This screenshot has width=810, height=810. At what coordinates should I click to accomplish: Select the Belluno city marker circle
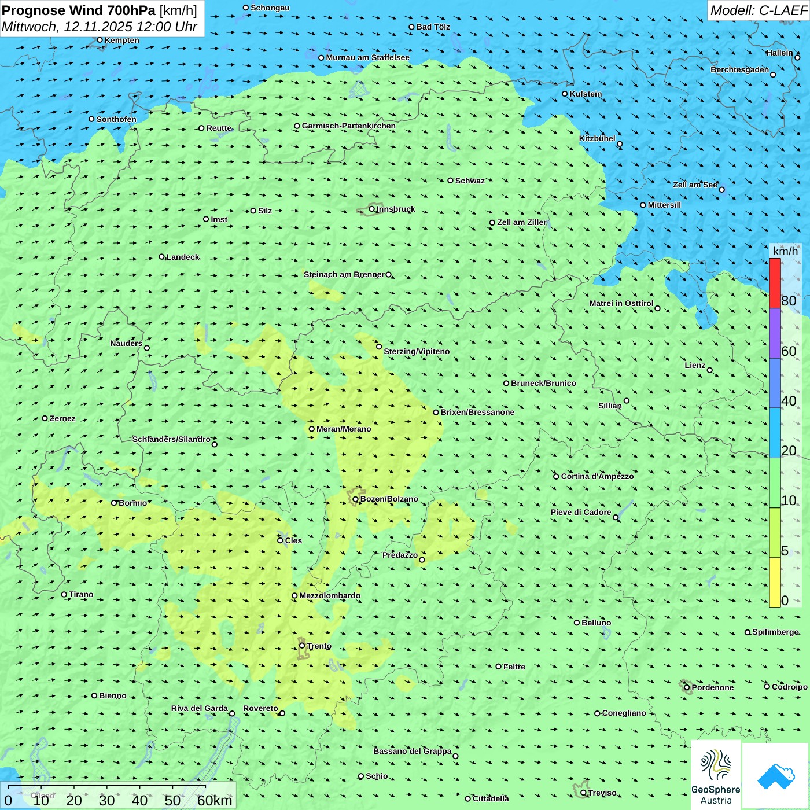(x=577, y=623)
